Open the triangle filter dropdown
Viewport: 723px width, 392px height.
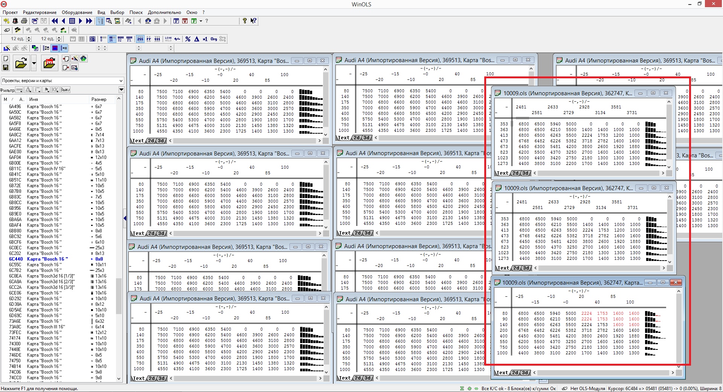click(28, 90)
